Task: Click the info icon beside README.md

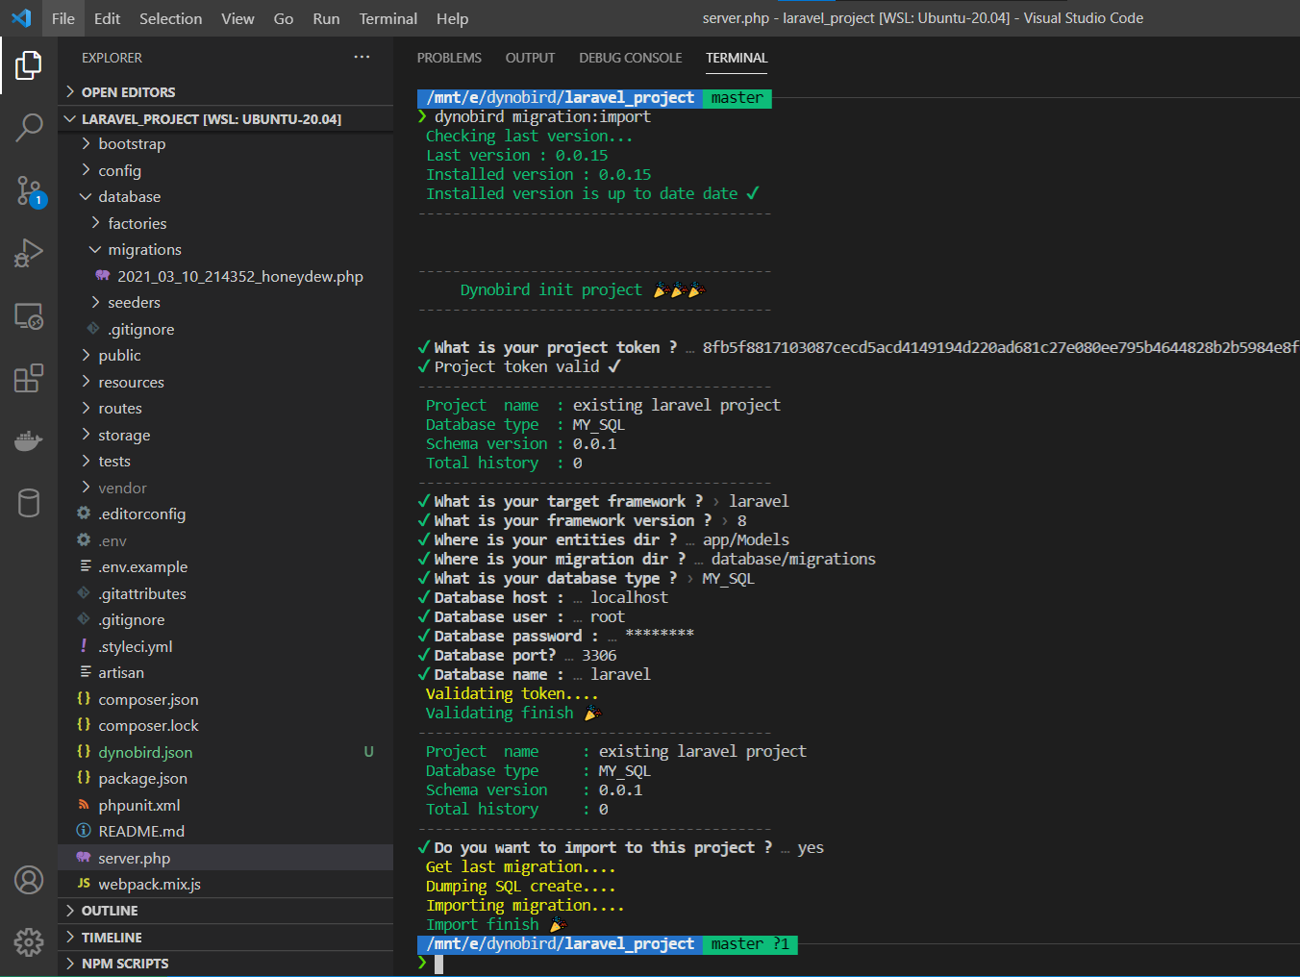Action: (84, 831)
